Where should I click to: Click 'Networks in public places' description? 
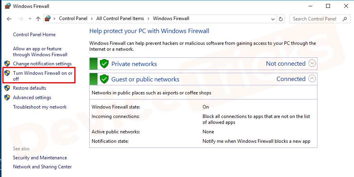coord(151,93)
